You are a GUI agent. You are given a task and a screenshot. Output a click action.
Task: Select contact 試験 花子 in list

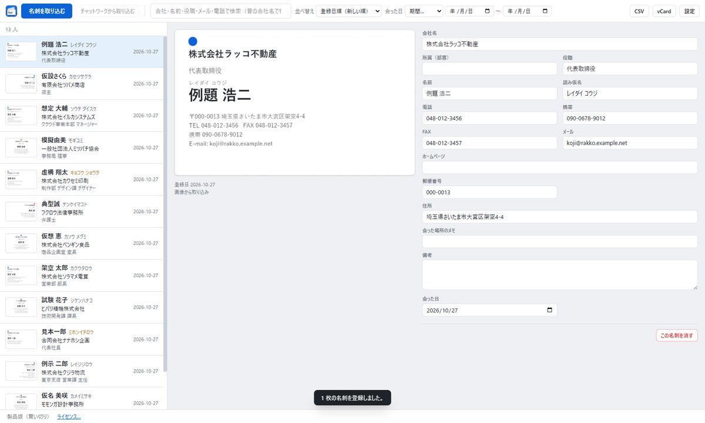tap(82, 307)
